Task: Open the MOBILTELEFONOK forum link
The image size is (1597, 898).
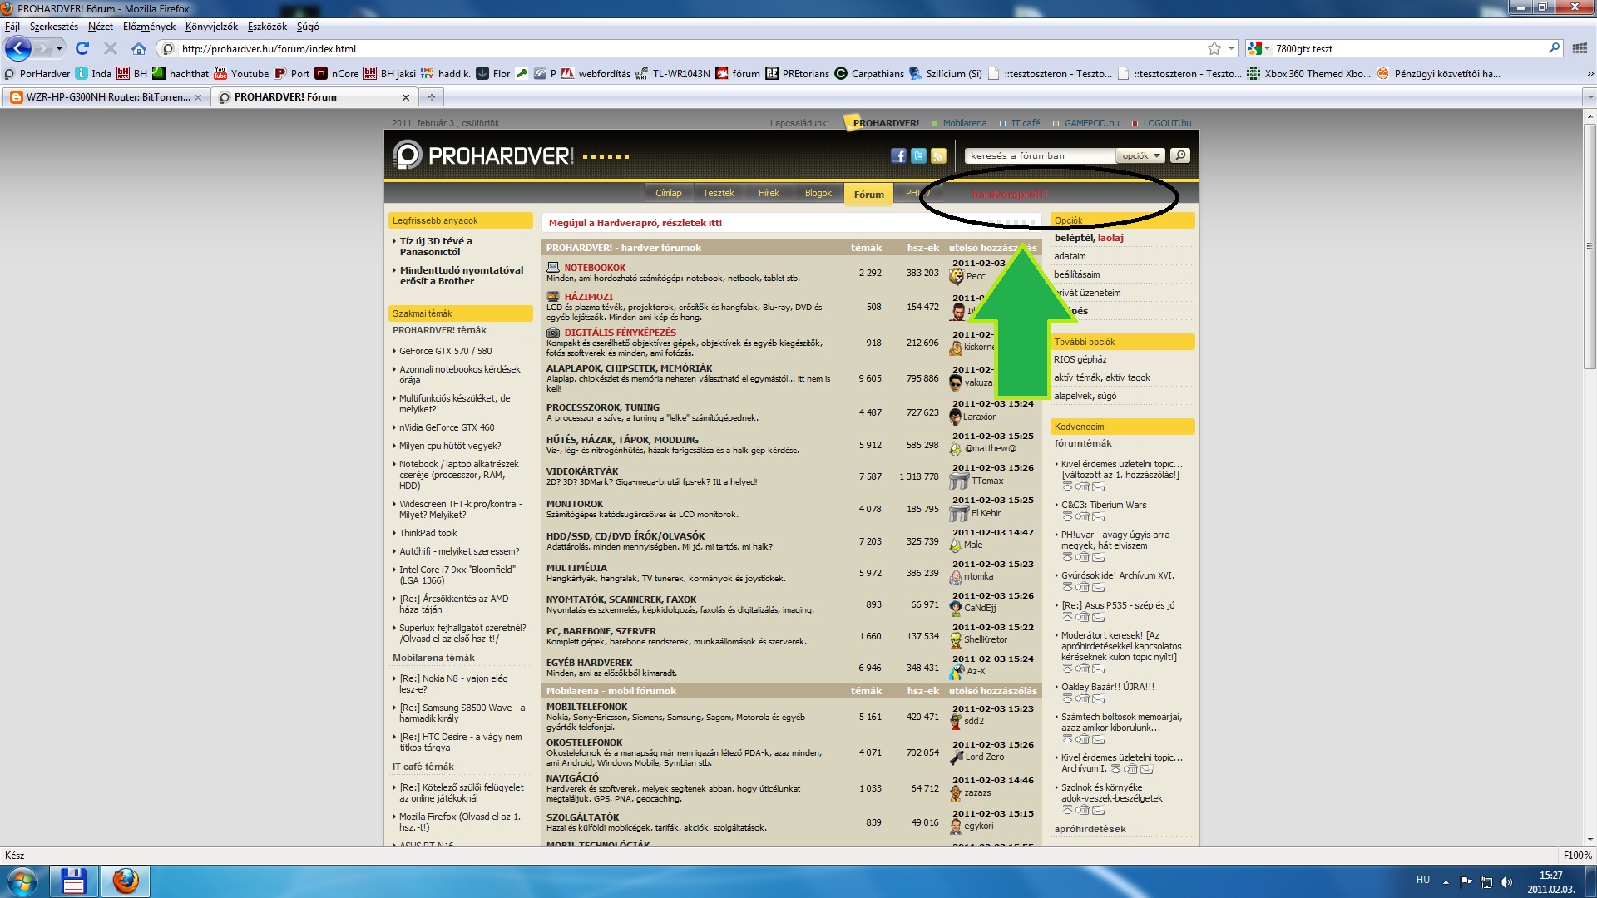Action: coord(586,707)
